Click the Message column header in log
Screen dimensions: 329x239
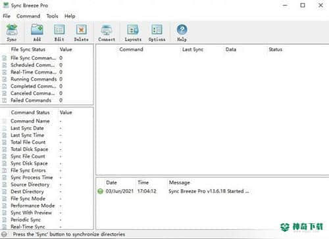pos(179,183)
